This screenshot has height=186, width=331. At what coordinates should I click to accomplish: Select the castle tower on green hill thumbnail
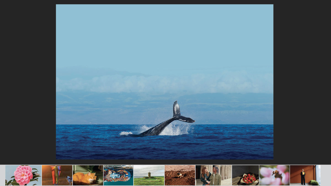point(149,175)
